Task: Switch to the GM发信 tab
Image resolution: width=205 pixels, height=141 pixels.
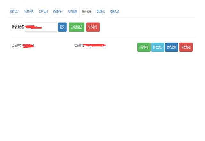Action: click(101, 12)
